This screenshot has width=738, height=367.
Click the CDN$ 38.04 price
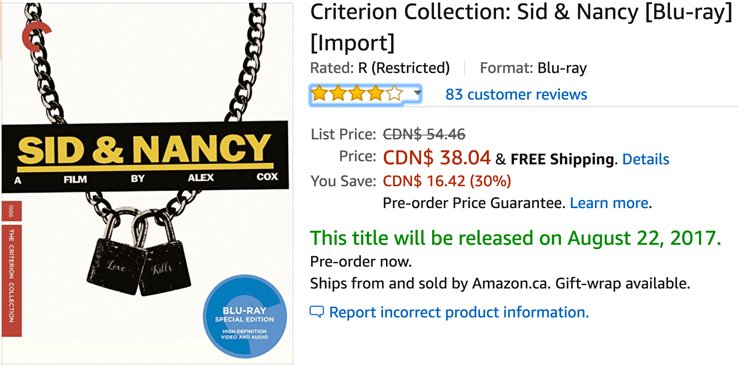(437, 158)
